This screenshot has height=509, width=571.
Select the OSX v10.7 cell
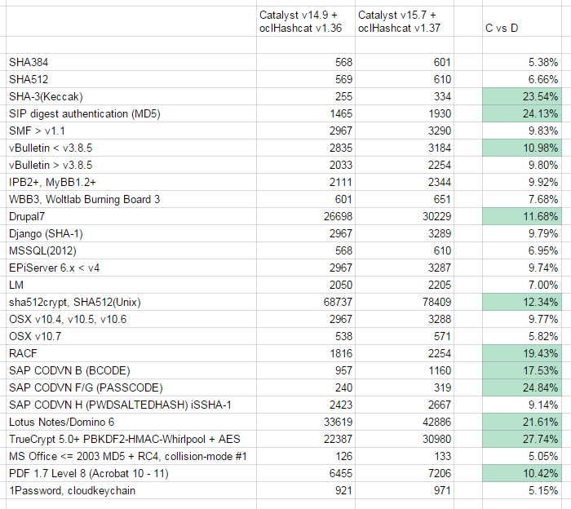131,336
